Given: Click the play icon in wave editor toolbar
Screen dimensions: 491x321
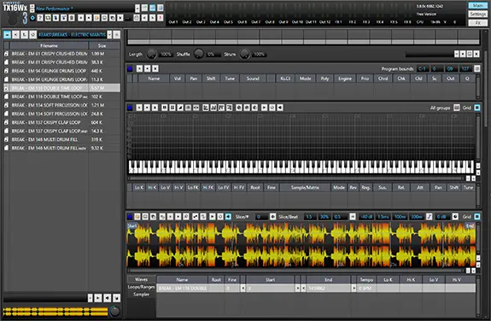Looking at the screenshot, I should pos(213,217).
